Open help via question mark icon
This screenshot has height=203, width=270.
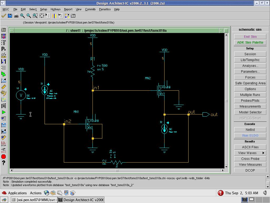tap(4, 163)
